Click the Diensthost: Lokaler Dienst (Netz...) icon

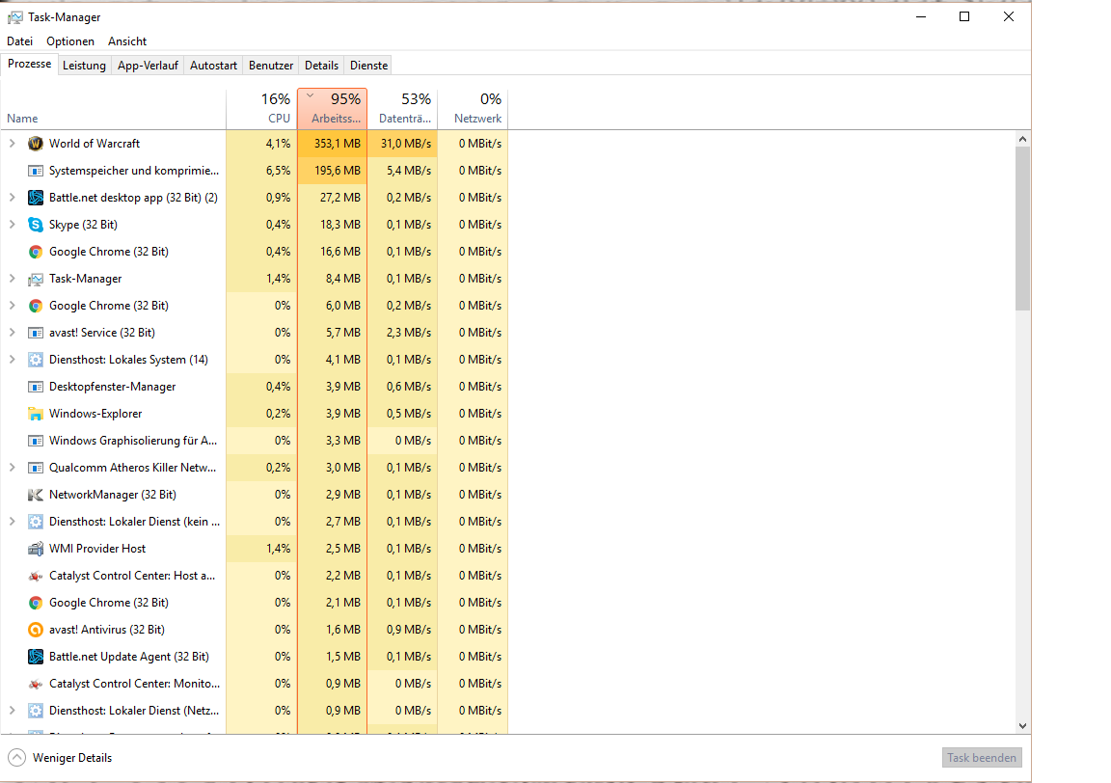point(36,711)
